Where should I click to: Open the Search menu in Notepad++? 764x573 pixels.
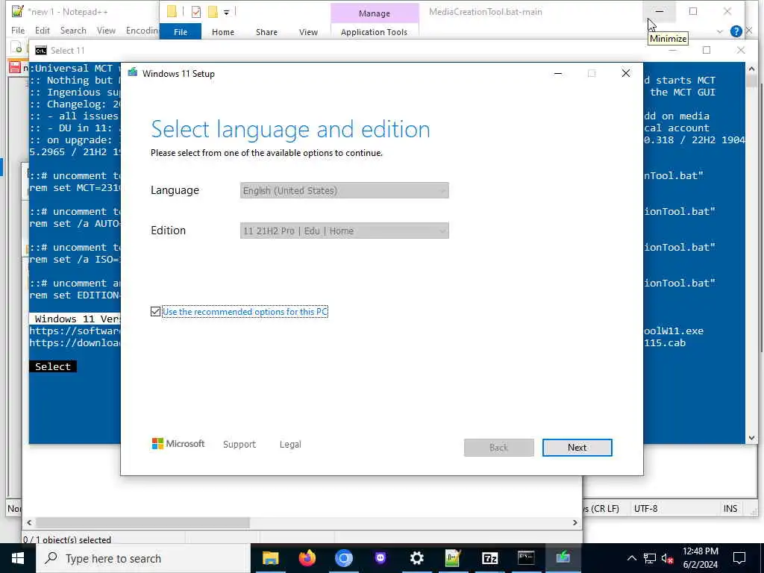(x=73, y=30)
